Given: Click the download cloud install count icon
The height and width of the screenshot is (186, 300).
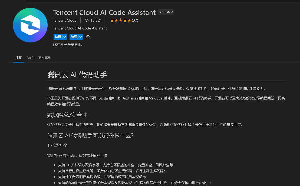Looking at the screenshot, I should pos(87,20).
